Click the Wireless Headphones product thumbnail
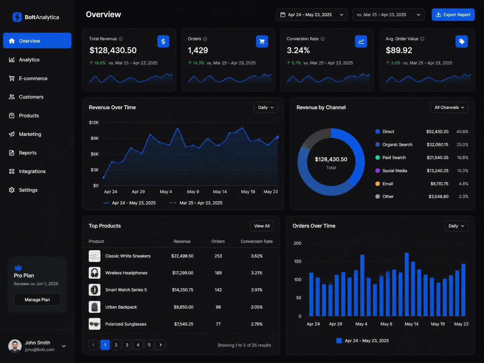This screenshot has height=363, width=484. [x=94, y=273]
